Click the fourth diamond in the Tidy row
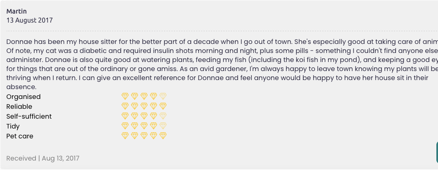The height and width of the screenshot is (170, 438). coord(154,126)
